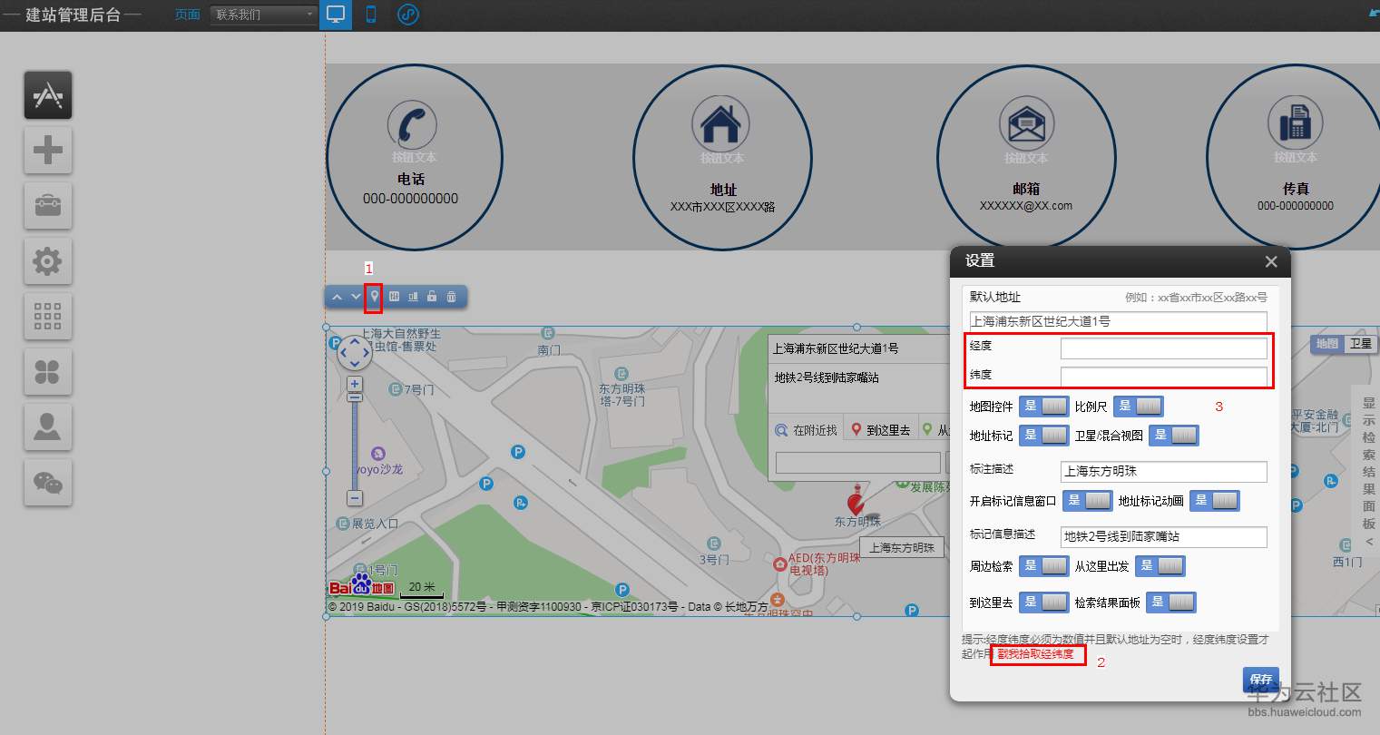Screen dimensions: 1380x735
Task: Click the envelope icon in 邮箱 circle
Action: pyautogui.click(x=1026, y=124)
